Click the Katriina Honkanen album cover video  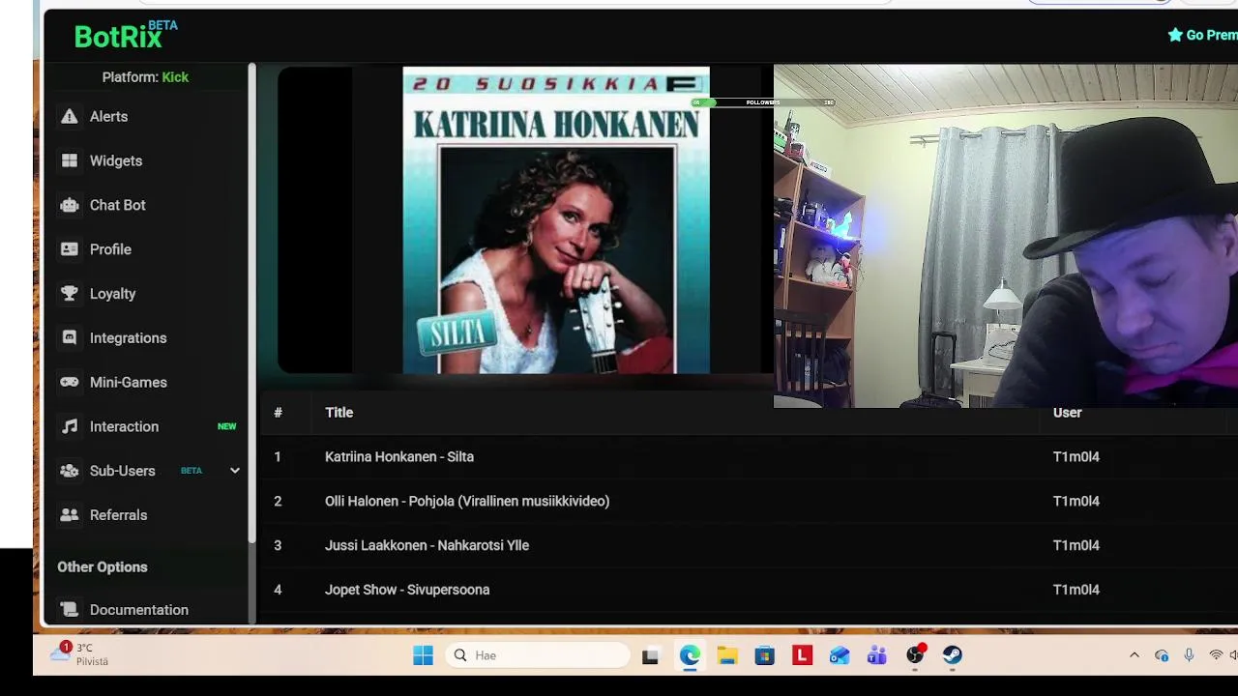[x=556, y=220]
